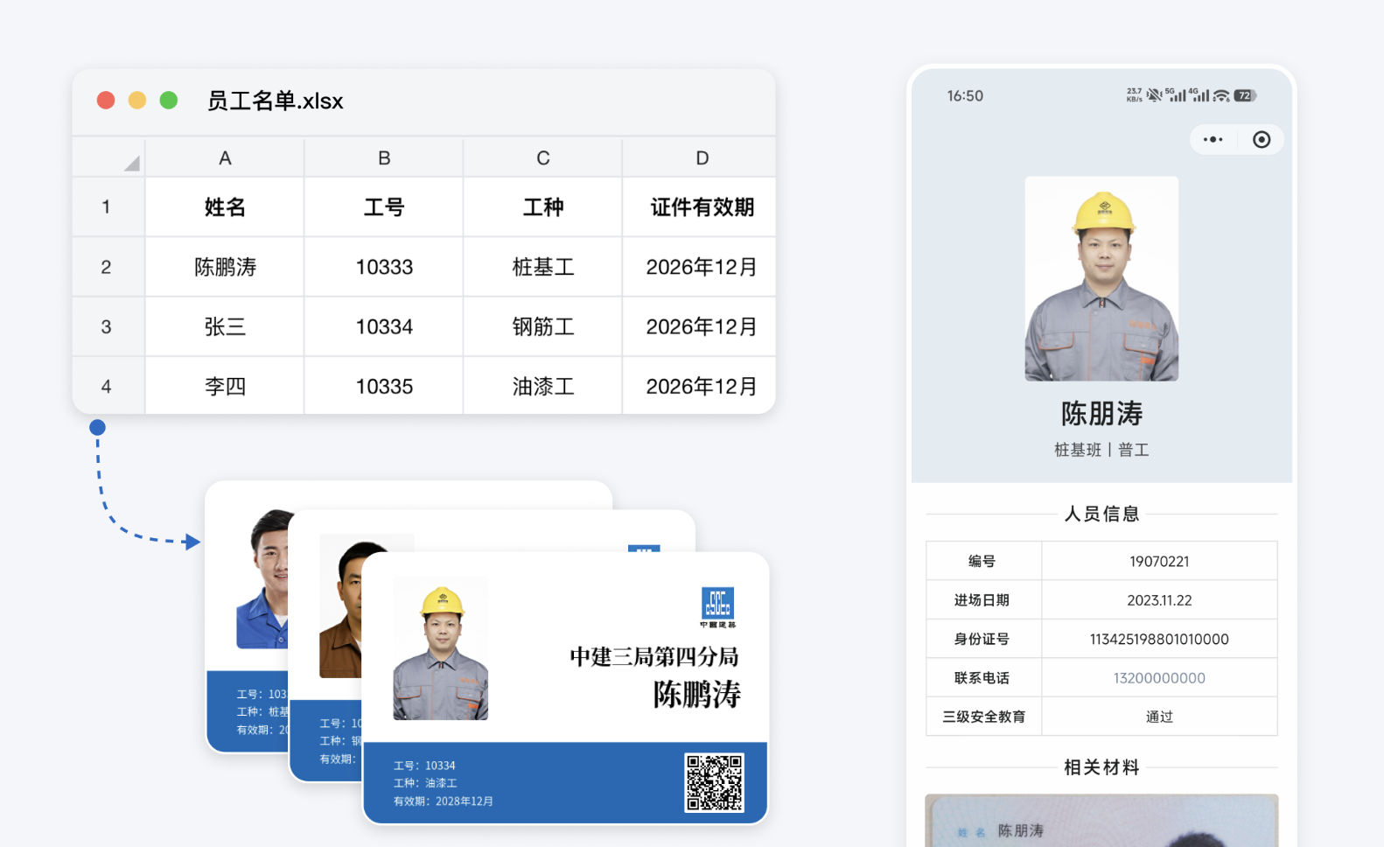Viewport: 1384px width, 847px height.
Task: Tap the worker portrait photo on phone
Action: coord(1101,278)
